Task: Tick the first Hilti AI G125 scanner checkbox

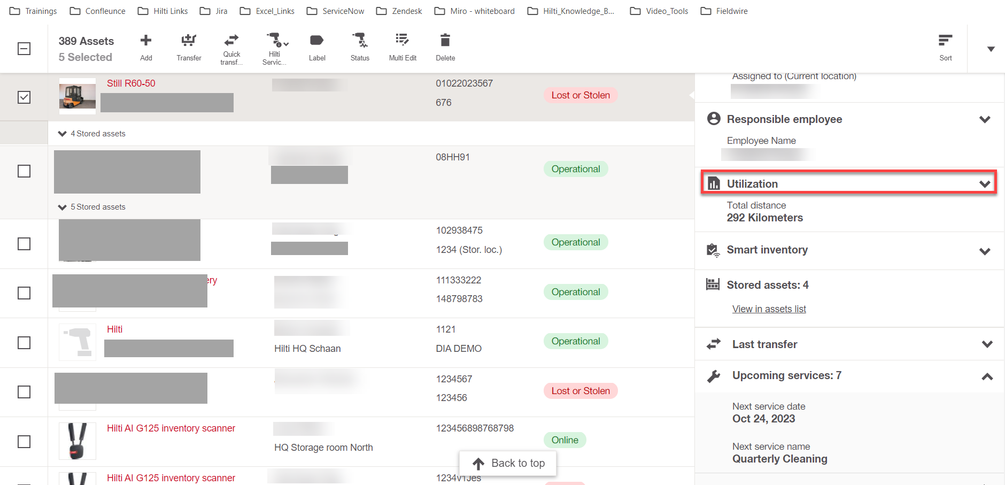Action: (24, 442)
